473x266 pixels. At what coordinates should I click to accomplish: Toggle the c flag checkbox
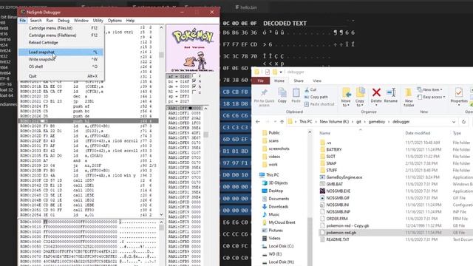[194, 92]
